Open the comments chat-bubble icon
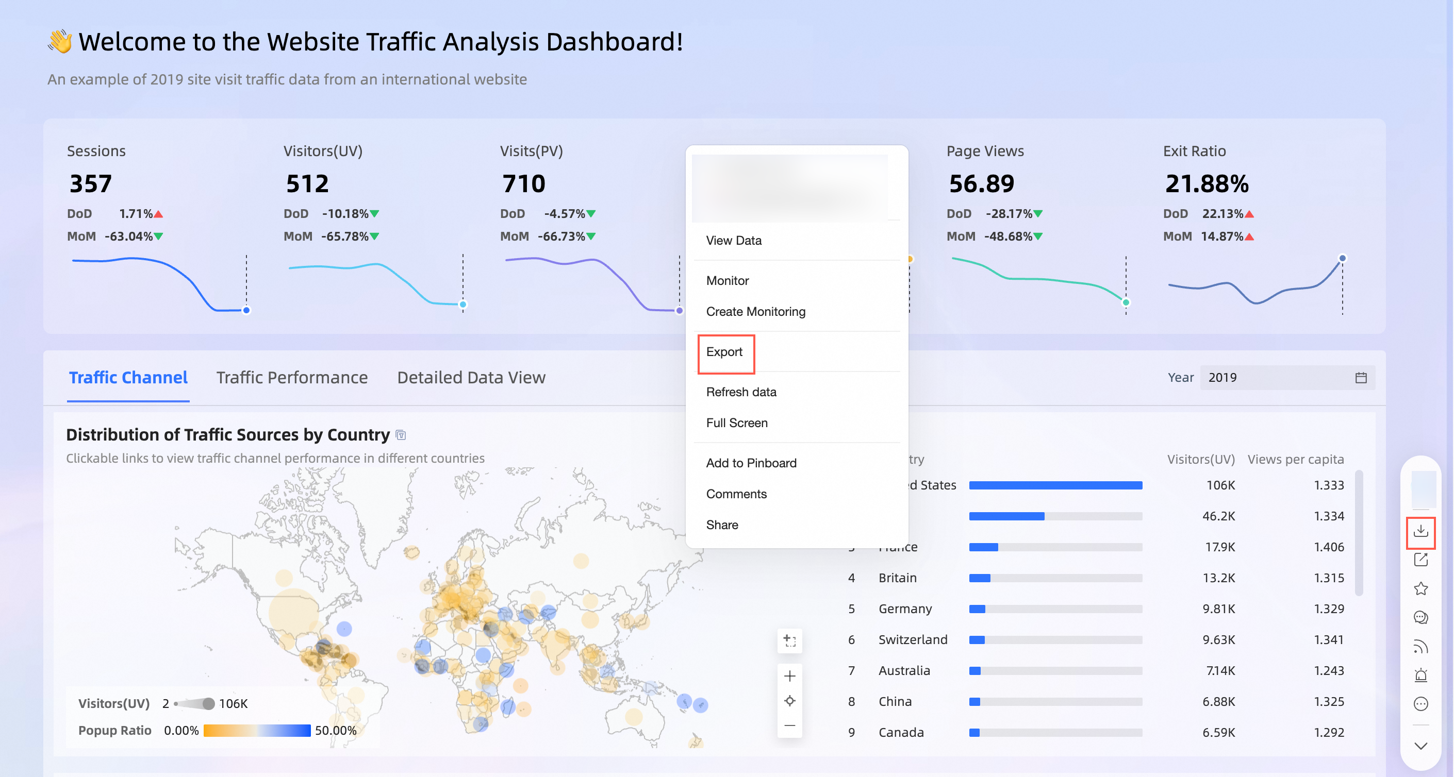The width and height of the screenshot is (1454, 777). 1420,617
